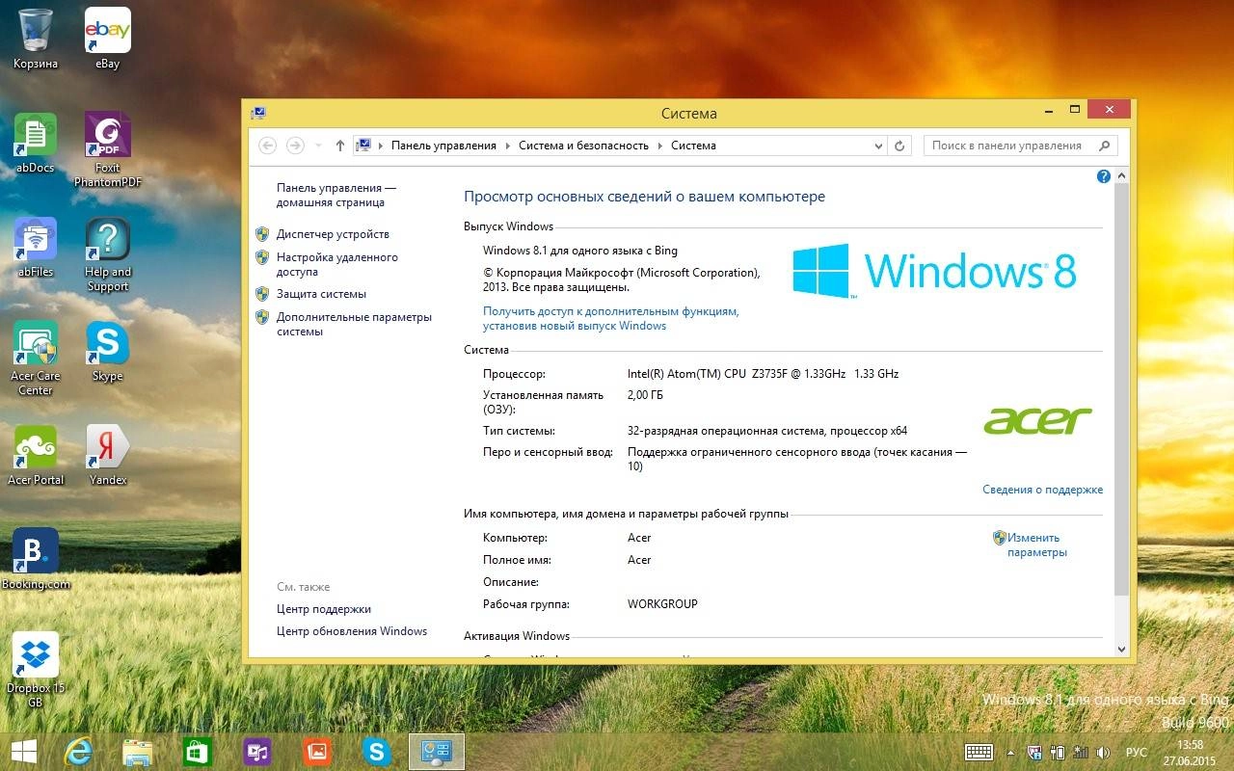Click the Action Center flag tray icon
This screenshot has height=771, width=1234.
click(1034, 753)
